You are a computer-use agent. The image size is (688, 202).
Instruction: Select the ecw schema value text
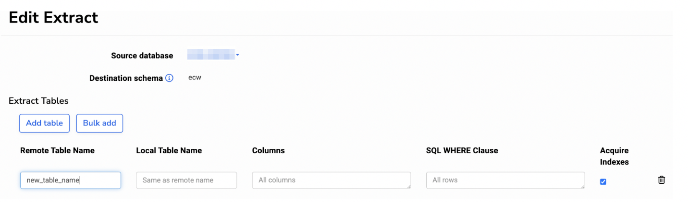coord(195,78)
